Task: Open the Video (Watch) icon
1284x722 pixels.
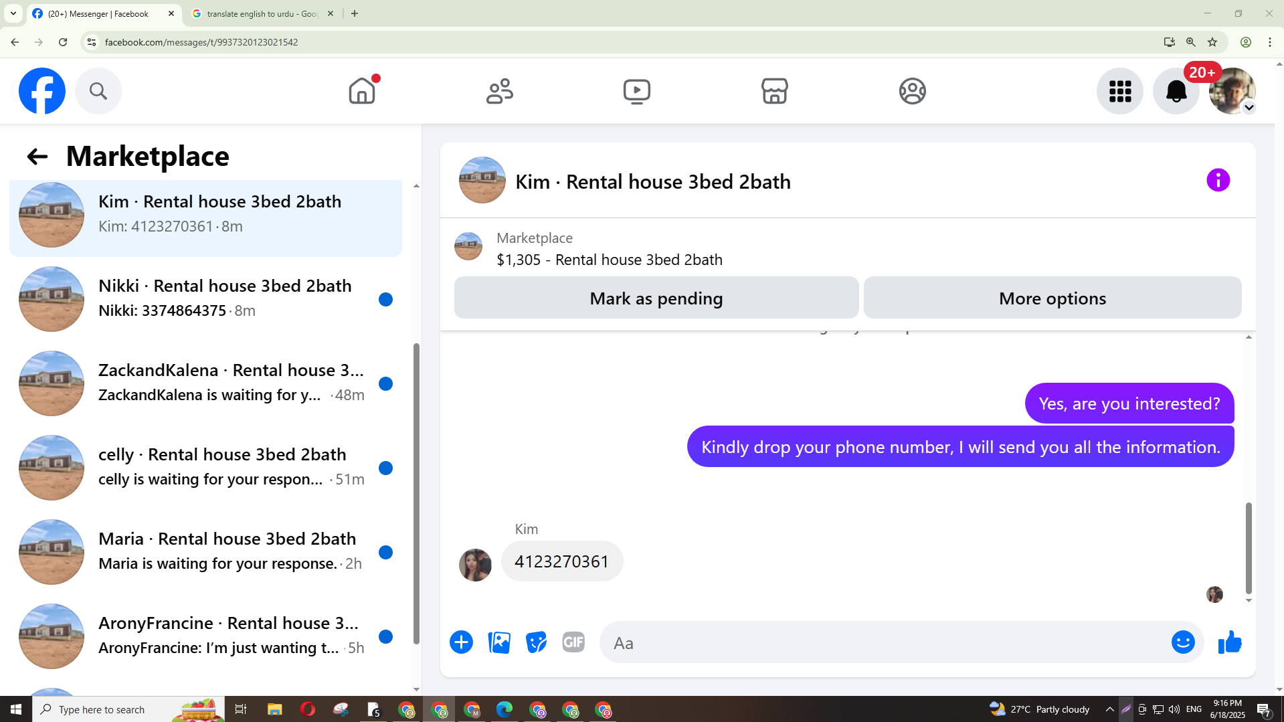Action: (x=637, y=91)
